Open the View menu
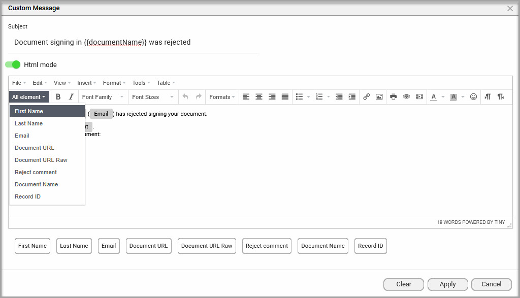520x298 pixels. coord(62,83)
